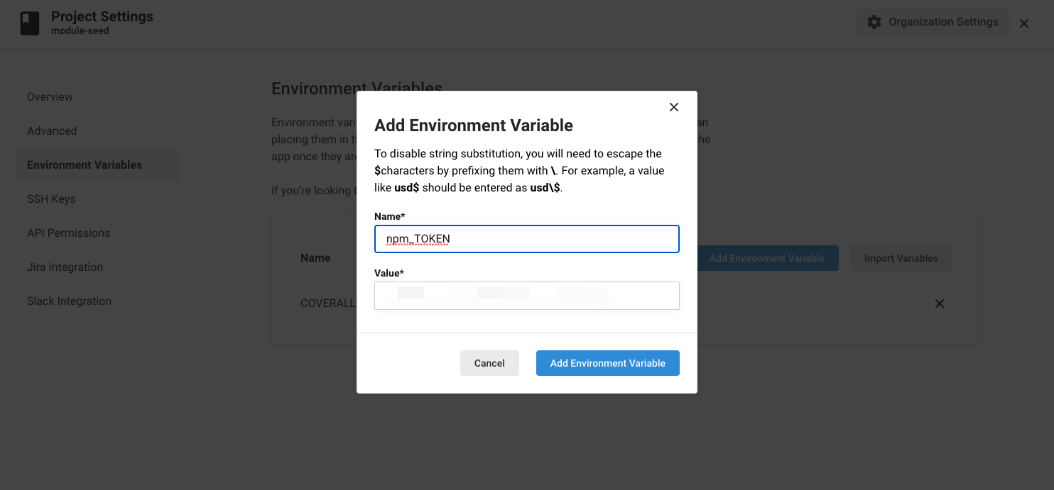Image resolution: width=1054 pixels, height=490 pixels.
Task: Switch to Slack Integration settings
Action: tap(69, 301)
